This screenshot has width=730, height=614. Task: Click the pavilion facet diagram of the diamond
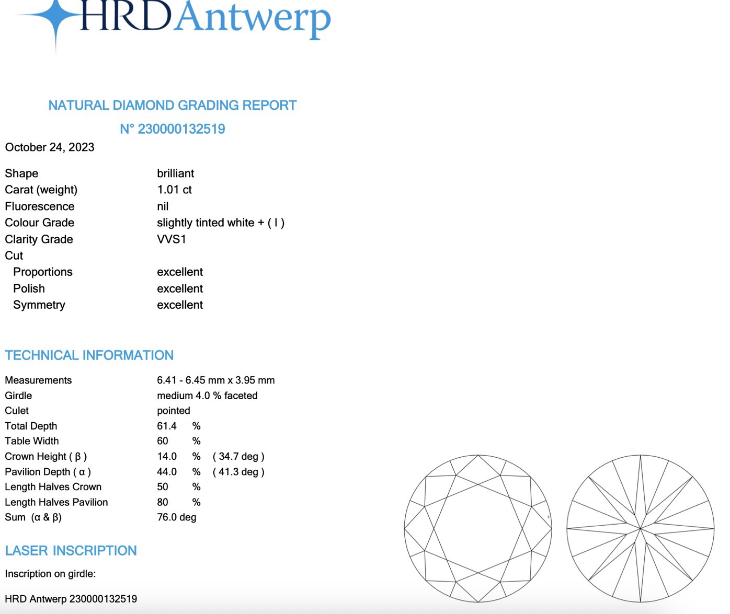[x=641, y=528]
